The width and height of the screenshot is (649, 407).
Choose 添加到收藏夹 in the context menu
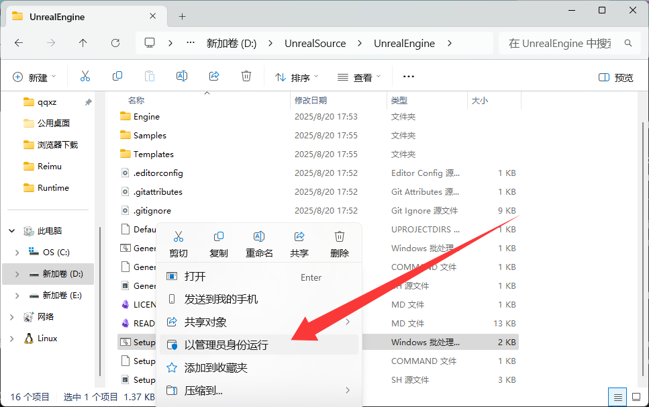click(258, 367)
